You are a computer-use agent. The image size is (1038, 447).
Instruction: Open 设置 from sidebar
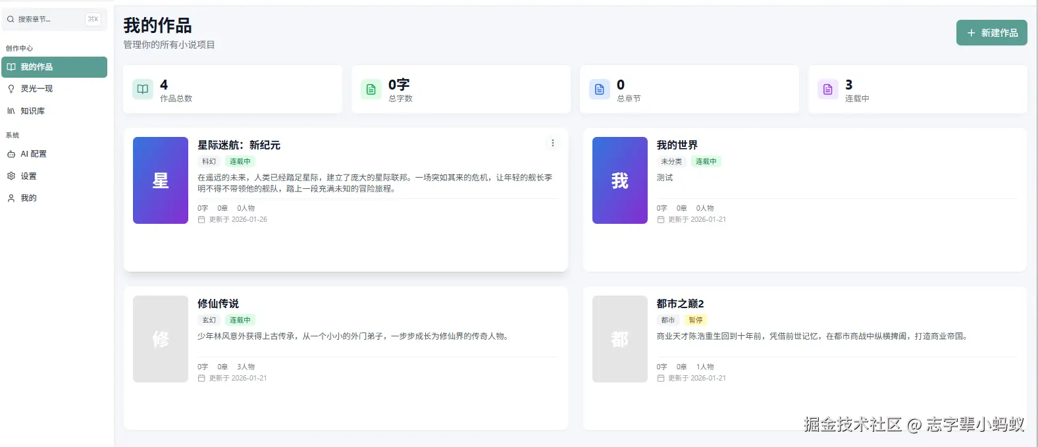(55, 176)
